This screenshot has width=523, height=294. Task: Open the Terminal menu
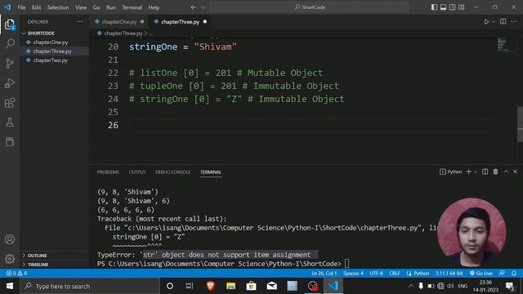click(x=132, y=7)
